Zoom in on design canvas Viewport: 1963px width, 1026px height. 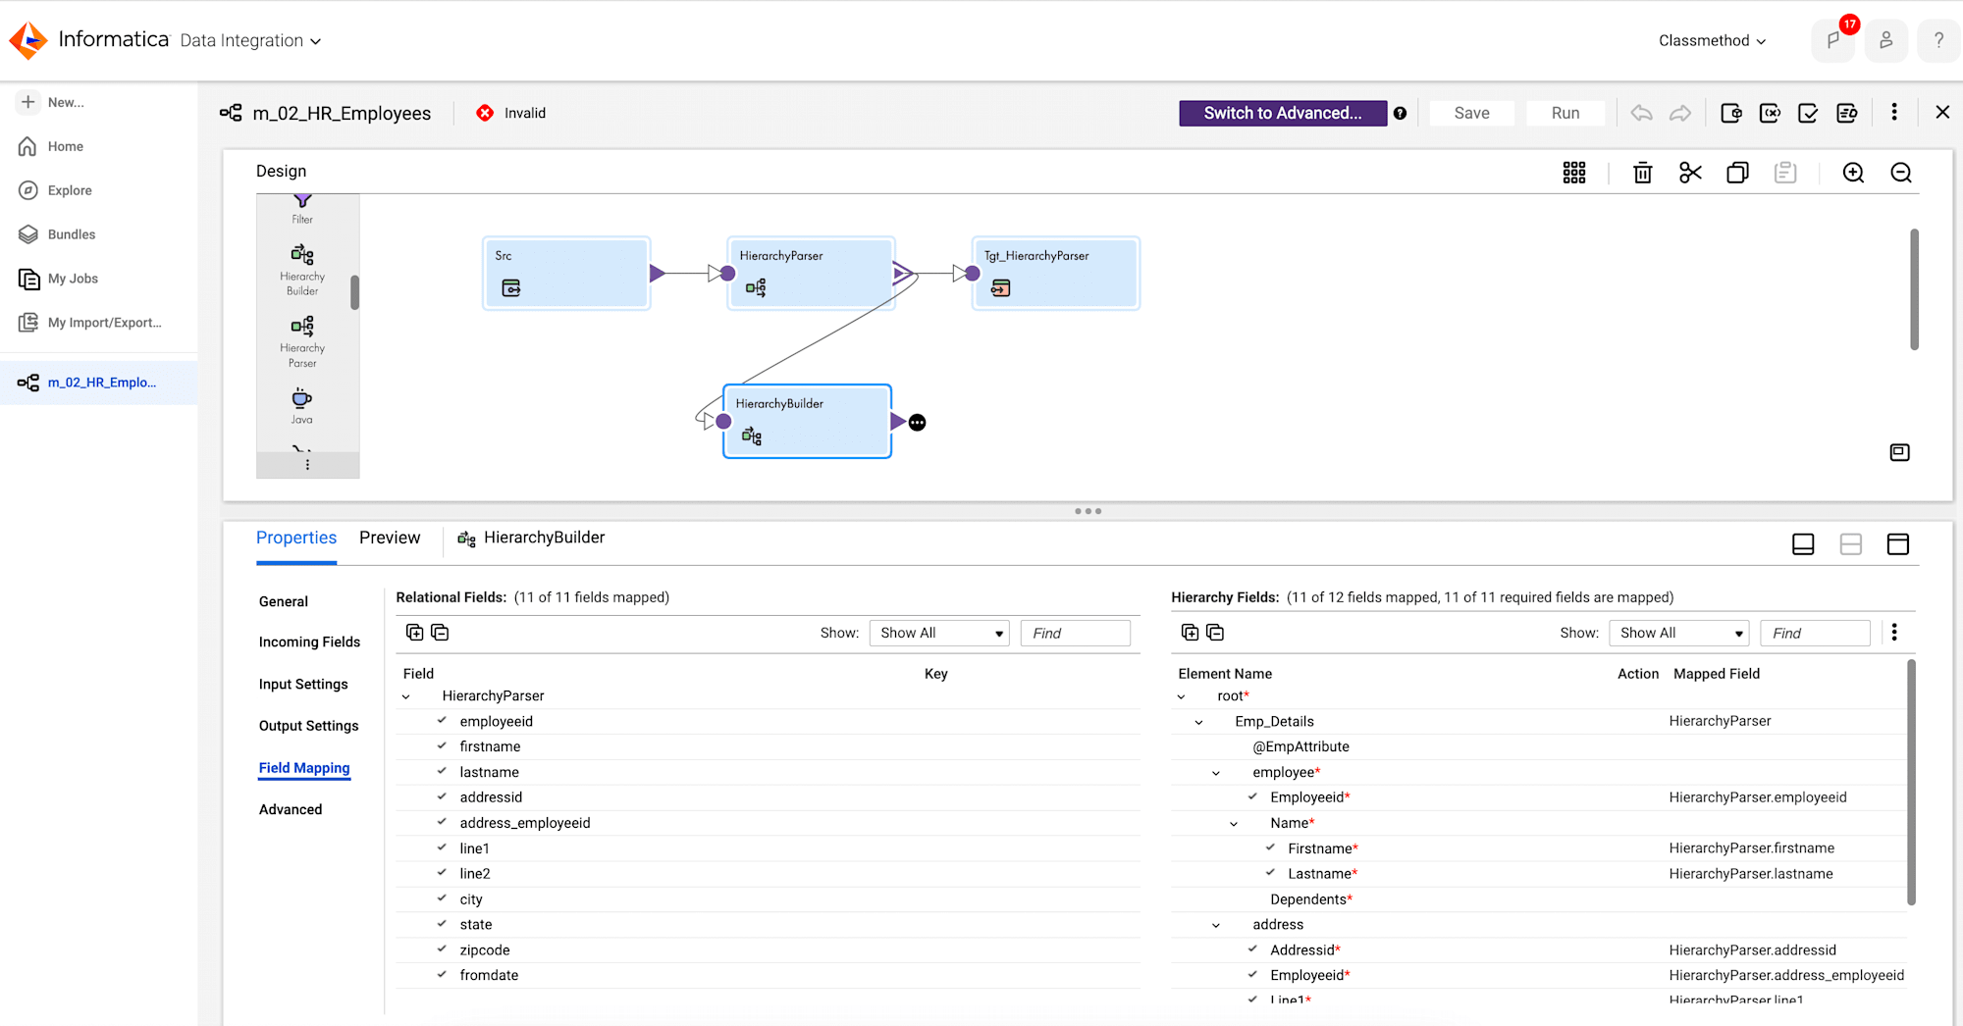[1853, 173]
